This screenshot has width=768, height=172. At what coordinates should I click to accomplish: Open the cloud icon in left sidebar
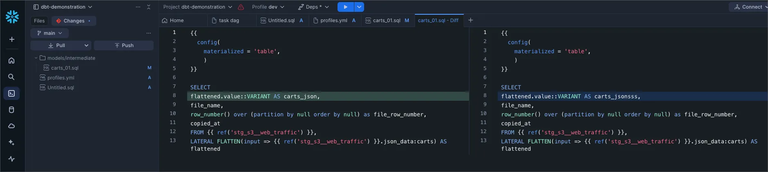coord(11,126)
